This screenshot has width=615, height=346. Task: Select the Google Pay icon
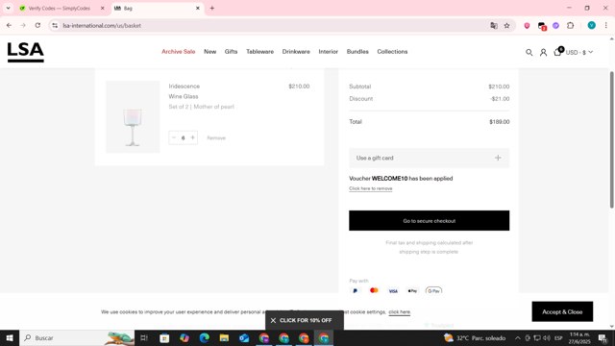[x=433, y=290]
